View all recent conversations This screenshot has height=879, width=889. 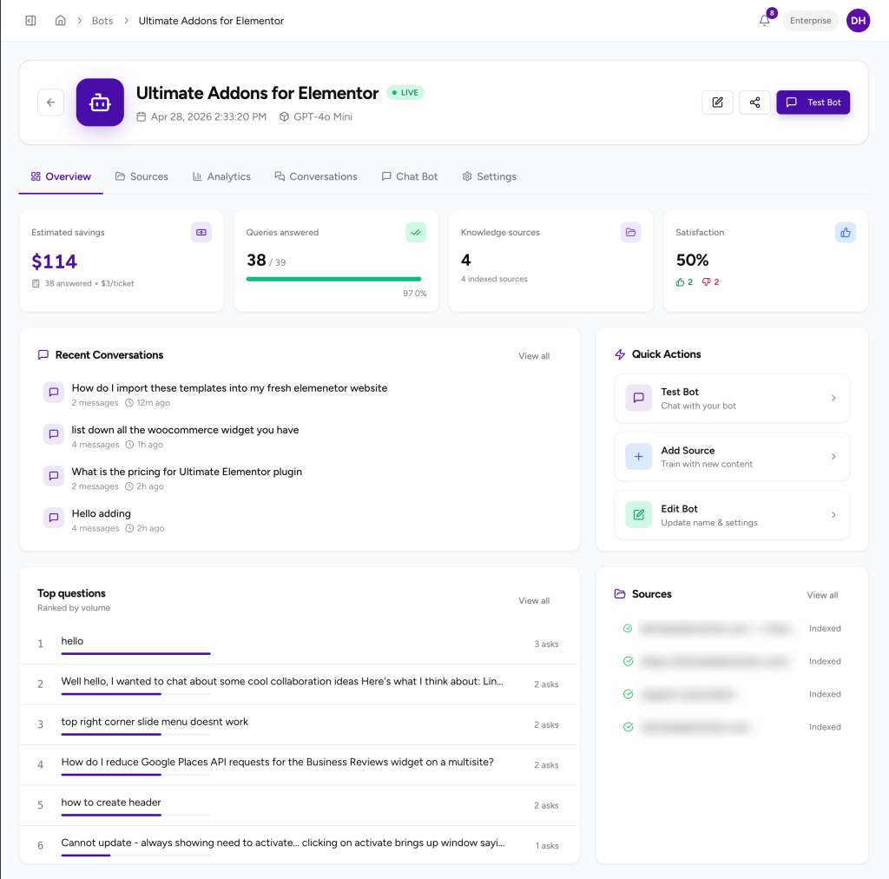pyautogui.click(x=534, y=356)
